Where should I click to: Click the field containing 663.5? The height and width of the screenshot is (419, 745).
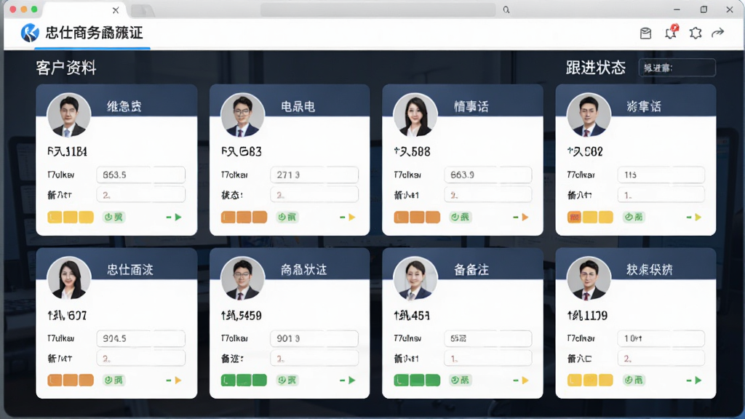[x=140, y=175]
